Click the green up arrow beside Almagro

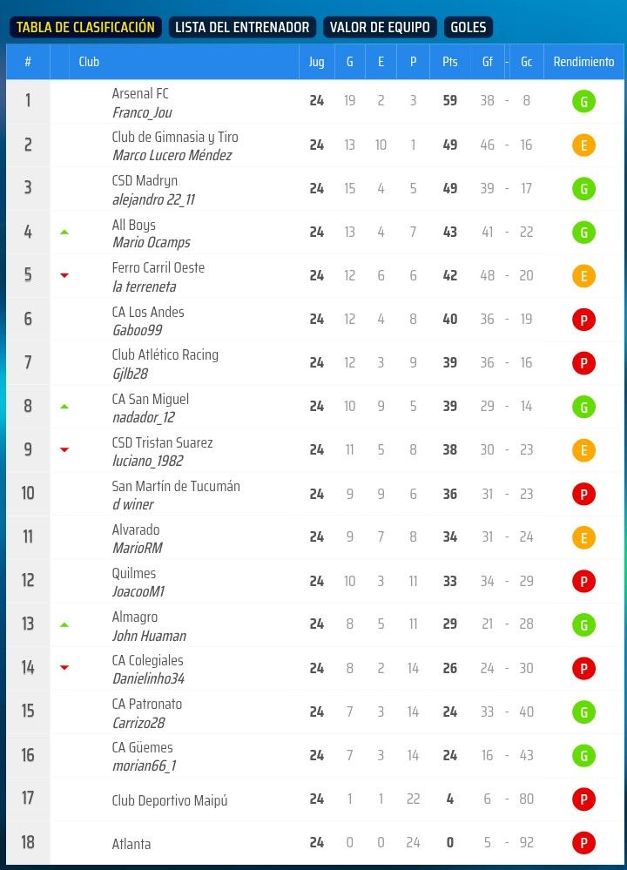[64, 624]
